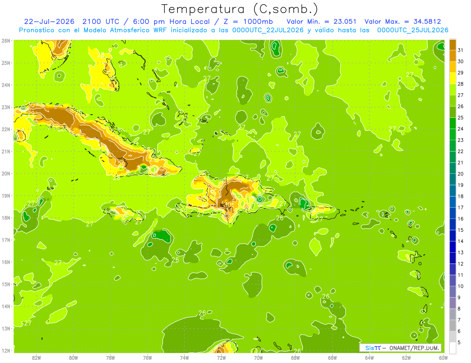This screenshot has width=471, height=363.
Task: Click the init time '0000UTC_22JUL2026'
Action: 268,30
